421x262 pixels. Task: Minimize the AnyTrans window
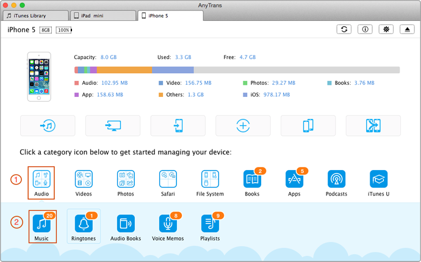coord(13,5)
